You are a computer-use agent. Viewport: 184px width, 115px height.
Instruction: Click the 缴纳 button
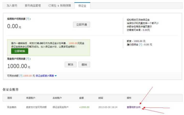84,65
